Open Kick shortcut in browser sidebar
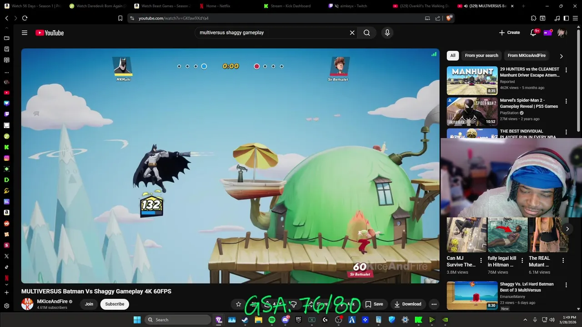The image size is (582, 327). pyautogui.click(x=6, y=147)
